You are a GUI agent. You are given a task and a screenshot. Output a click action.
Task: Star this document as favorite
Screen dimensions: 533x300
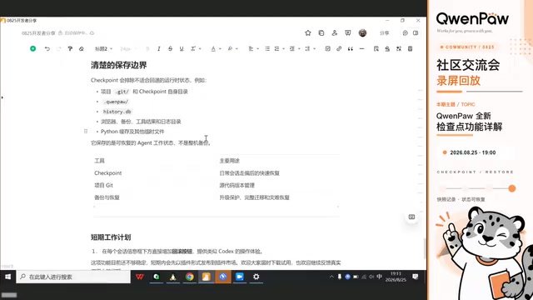(x=308, y=33)
